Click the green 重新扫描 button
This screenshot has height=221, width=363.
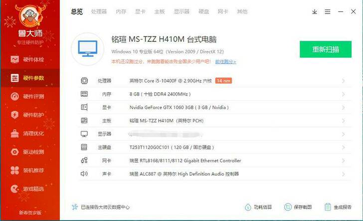click(326, 49)
